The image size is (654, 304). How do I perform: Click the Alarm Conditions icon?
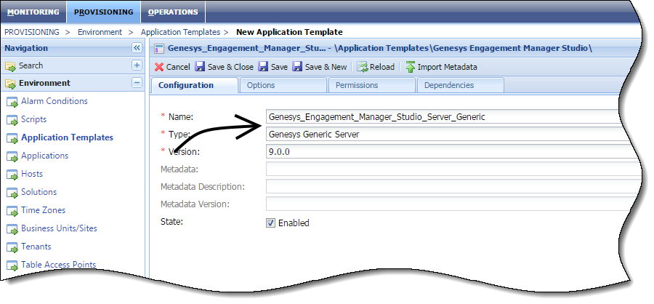(x=12, y=101)
